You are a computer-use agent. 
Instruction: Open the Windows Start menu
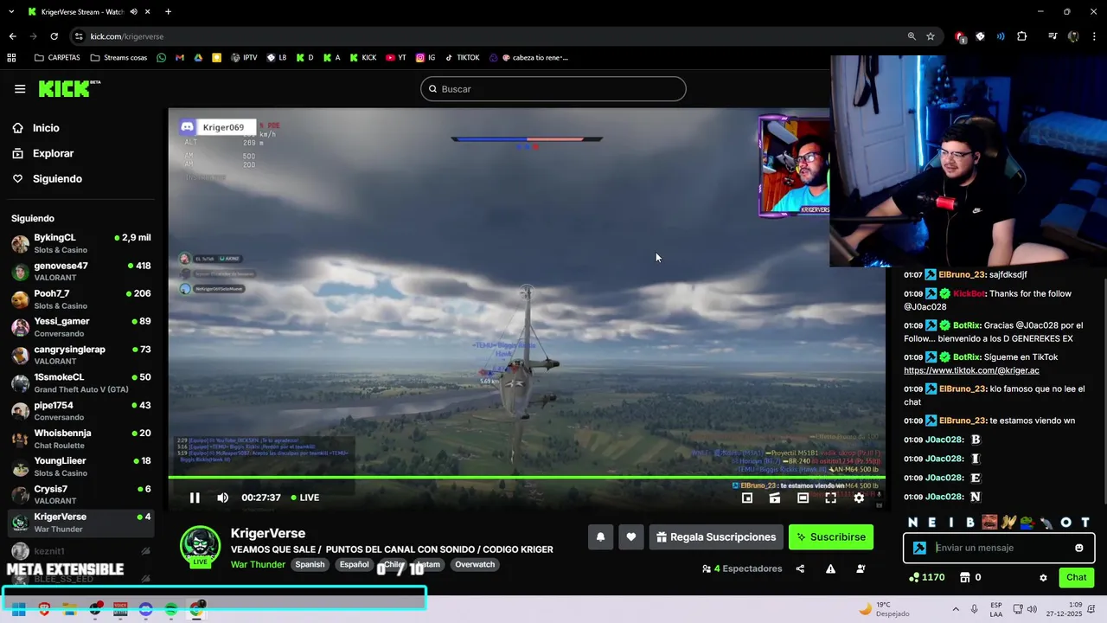click(18, 609)
